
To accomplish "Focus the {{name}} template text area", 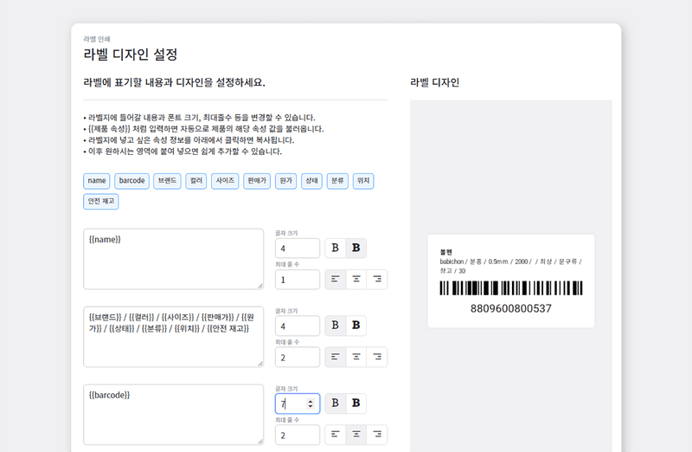I will click(173, 259).
